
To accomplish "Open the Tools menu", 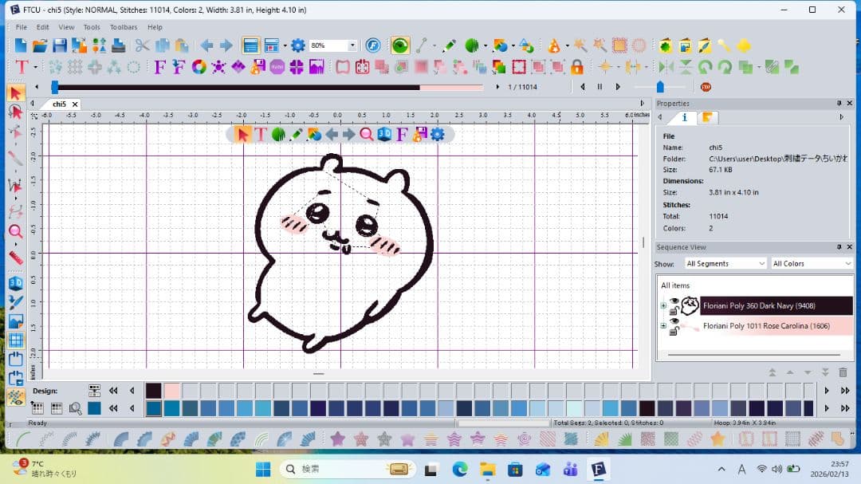I will [x=91, y=26].
